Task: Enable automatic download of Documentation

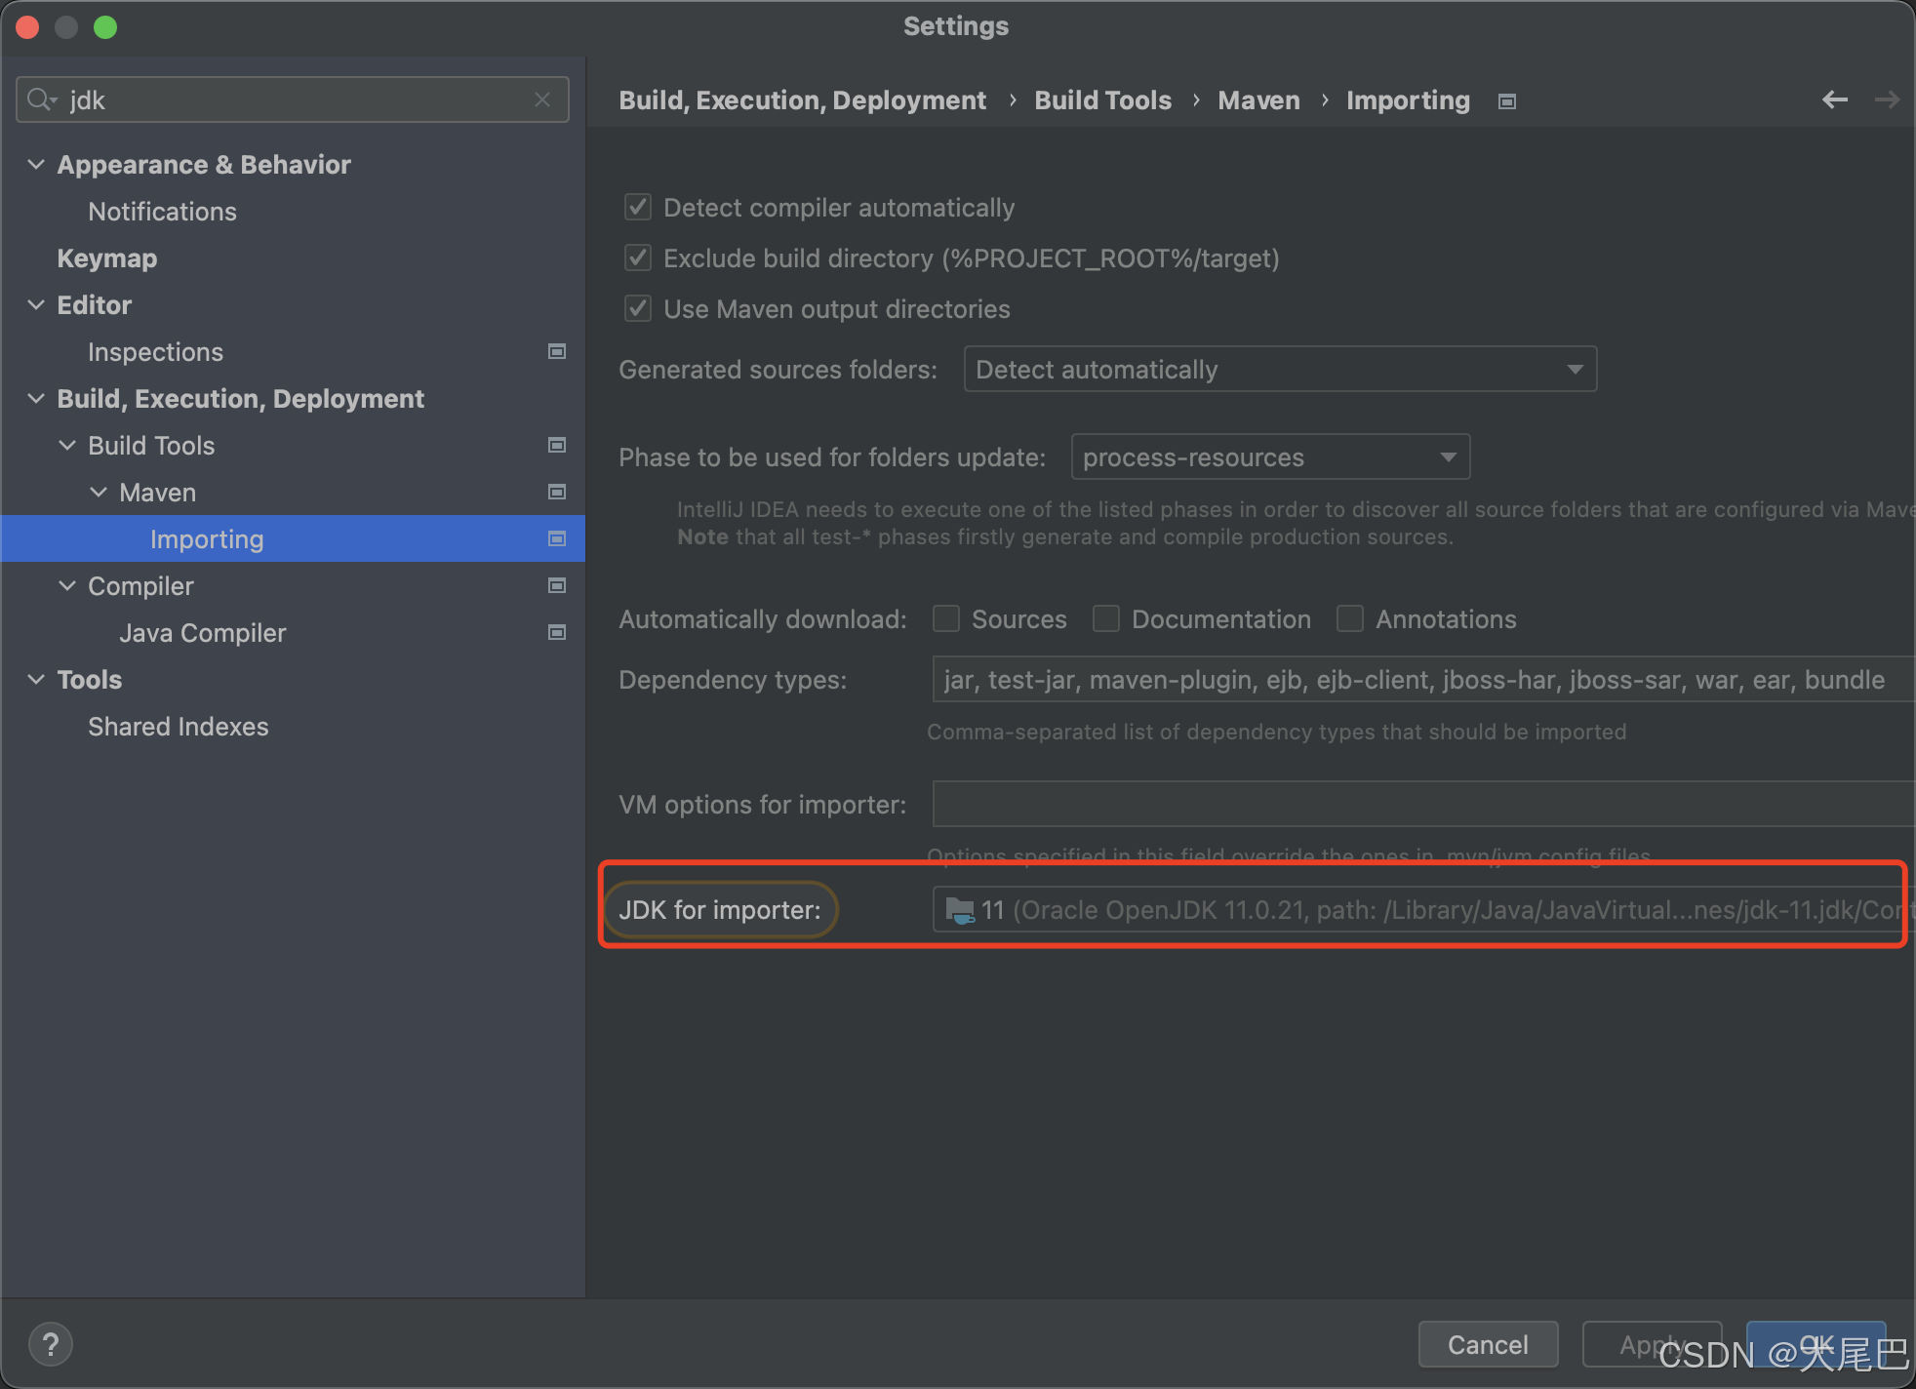Action: pyautogui.click(x=1105, y=618)
